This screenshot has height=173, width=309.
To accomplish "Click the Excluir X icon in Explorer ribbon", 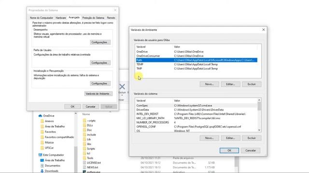I will click(122, 86).
